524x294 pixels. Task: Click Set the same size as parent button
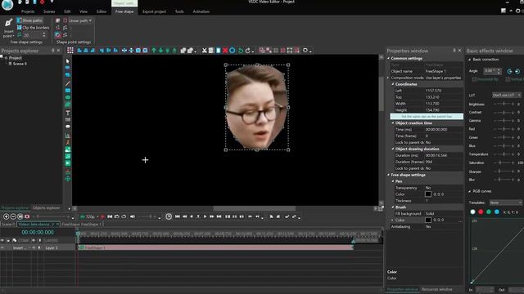[x=427, y=116]
